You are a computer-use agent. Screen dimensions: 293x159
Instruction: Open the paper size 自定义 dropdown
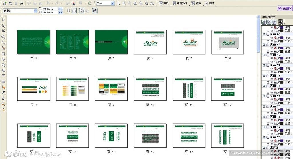click(x=35, y=11)
